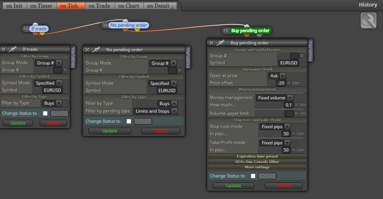Screen dimensions: 383x199
Task: Close the No pending order panel
Action: click(x=87, y=50)
